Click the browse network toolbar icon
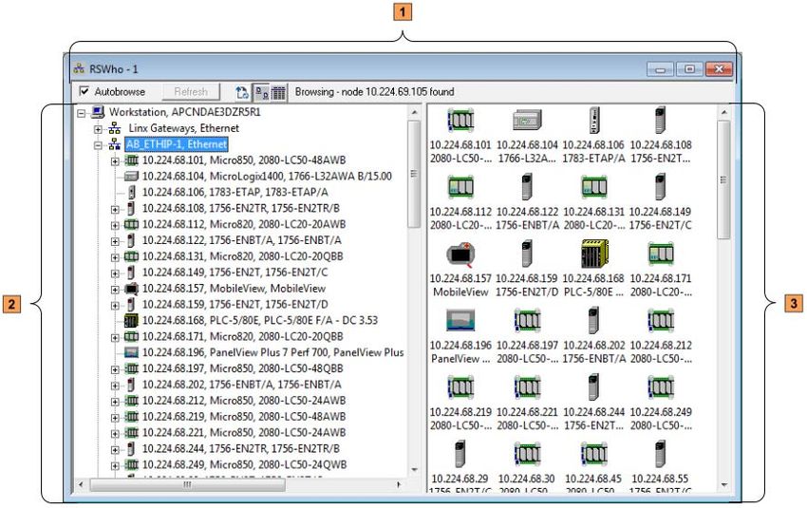The image size is (807, 508). [x=242, y=93]
